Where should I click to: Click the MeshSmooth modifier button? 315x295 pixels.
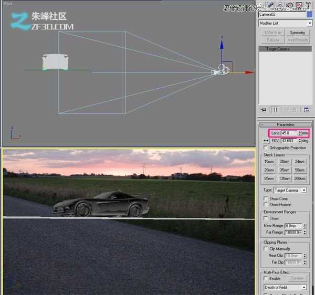297,40
